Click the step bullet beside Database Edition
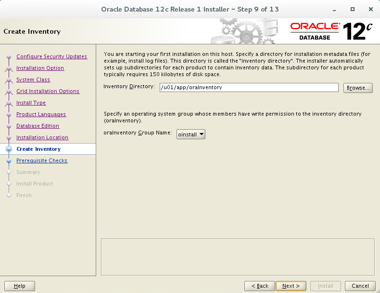 (9, 126)
